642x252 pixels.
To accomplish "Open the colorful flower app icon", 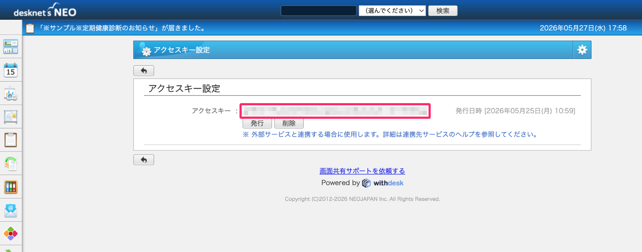I will tap(11, 234).
